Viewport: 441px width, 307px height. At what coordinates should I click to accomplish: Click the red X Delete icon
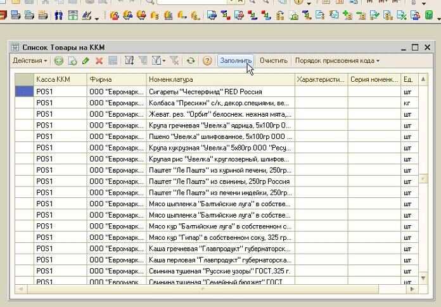click(99, 61)
